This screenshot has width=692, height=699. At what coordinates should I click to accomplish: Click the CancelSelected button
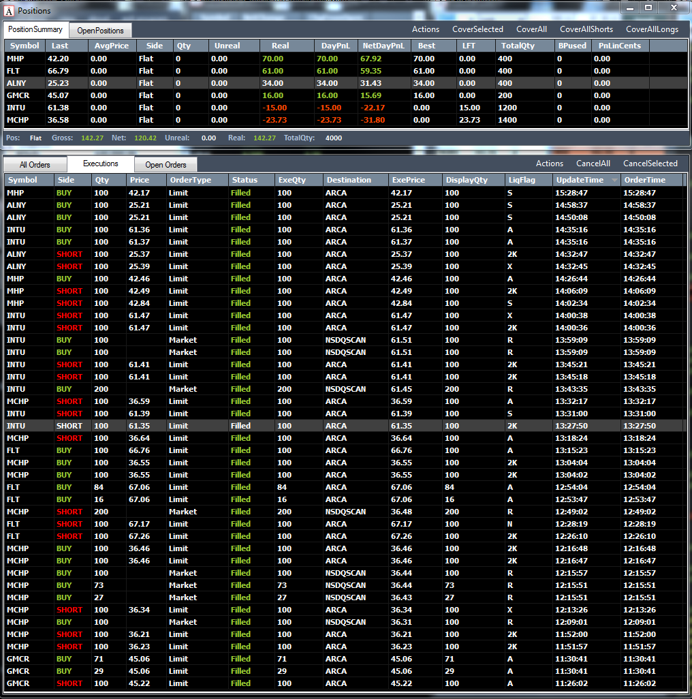point(650,164)
